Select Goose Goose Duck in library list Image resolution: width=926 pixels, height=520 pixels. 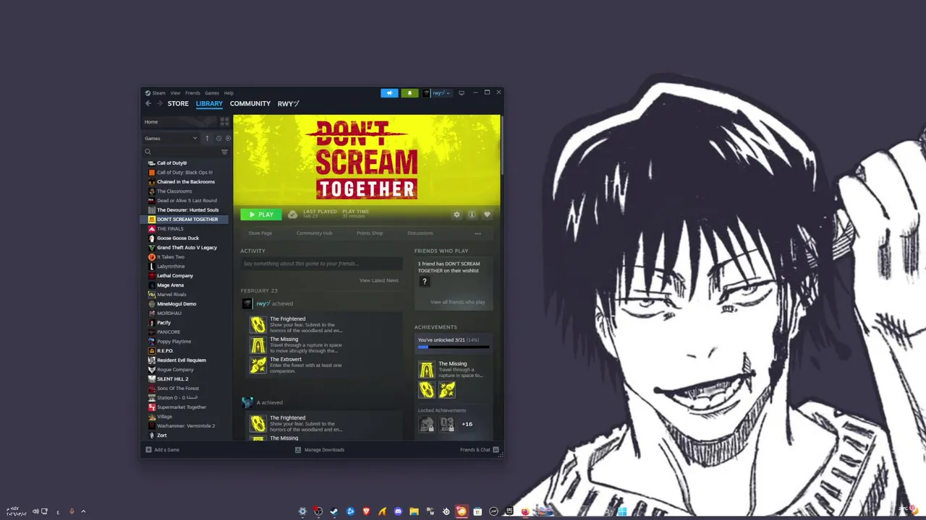[x=178, y=238]
